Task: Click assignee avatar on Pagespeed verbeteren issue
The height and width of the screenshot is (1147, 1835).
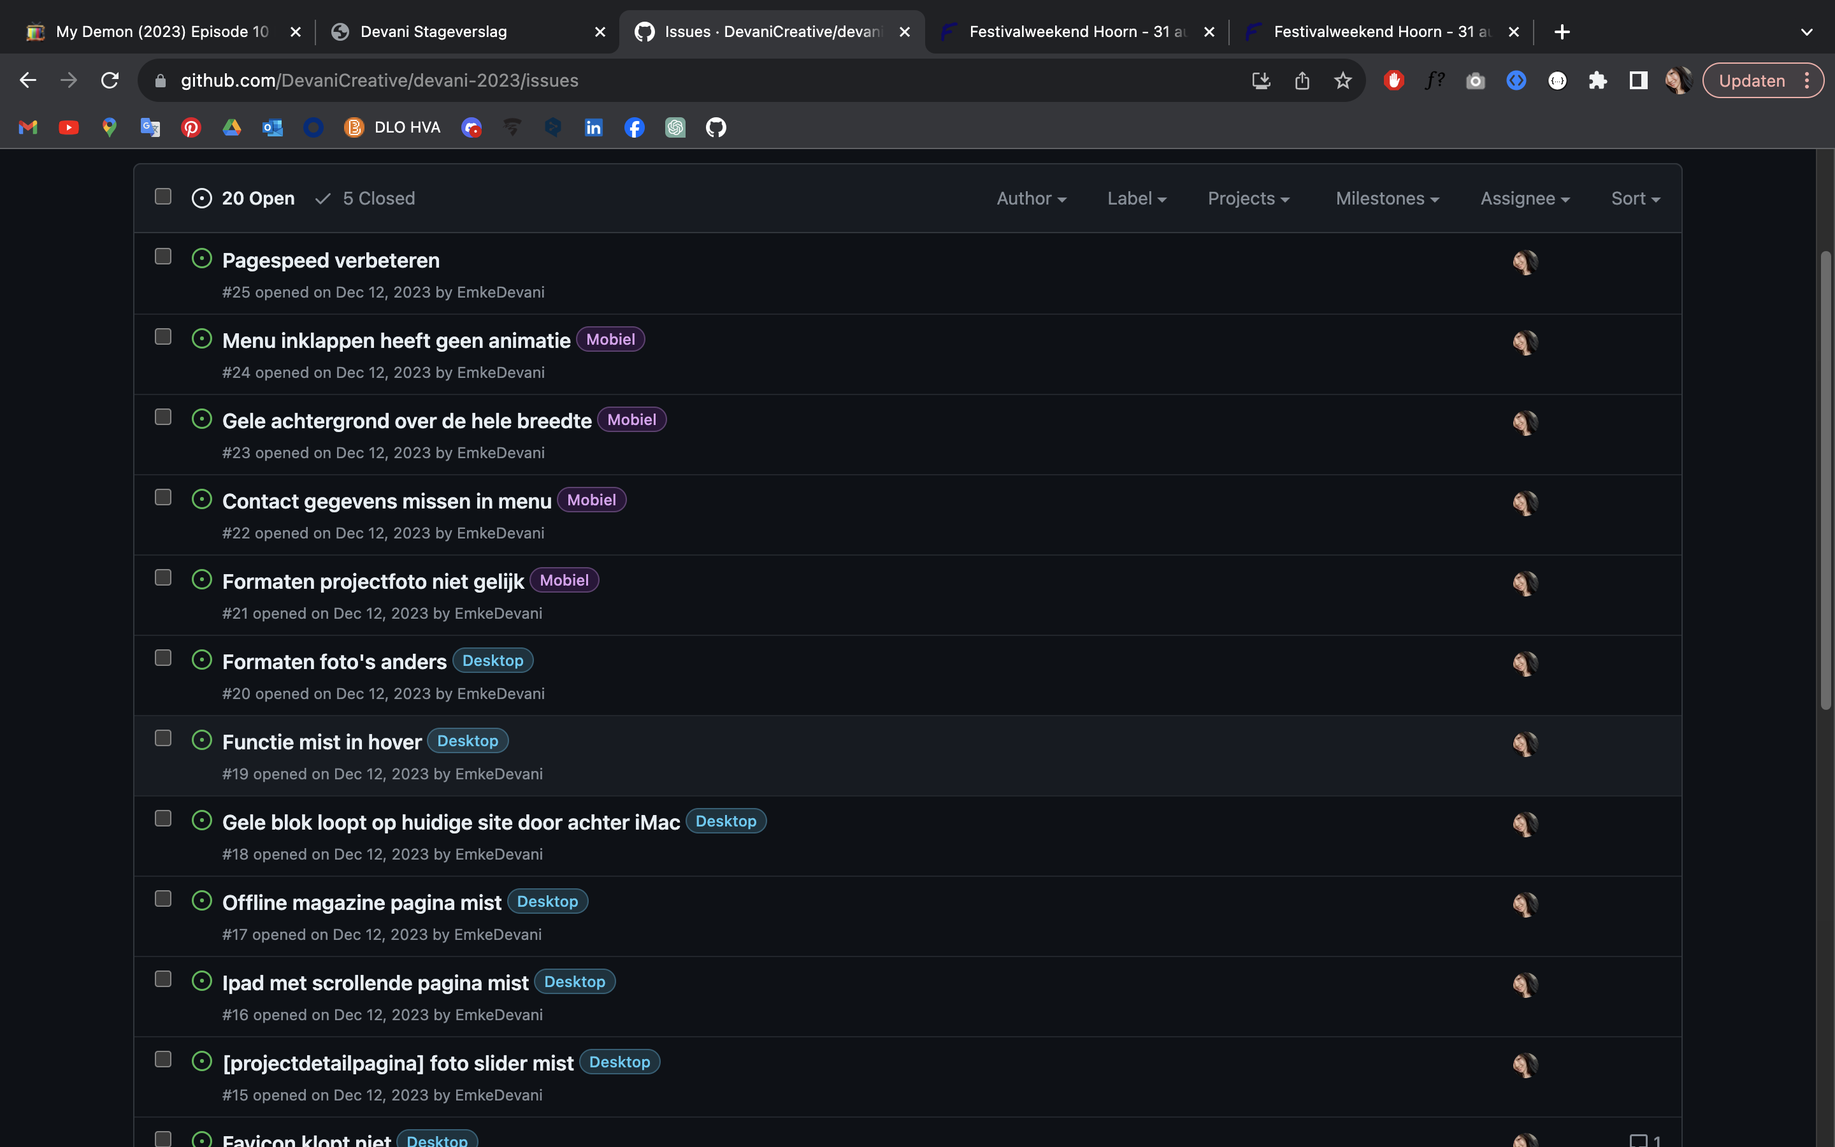Action: coord(1525,263)
